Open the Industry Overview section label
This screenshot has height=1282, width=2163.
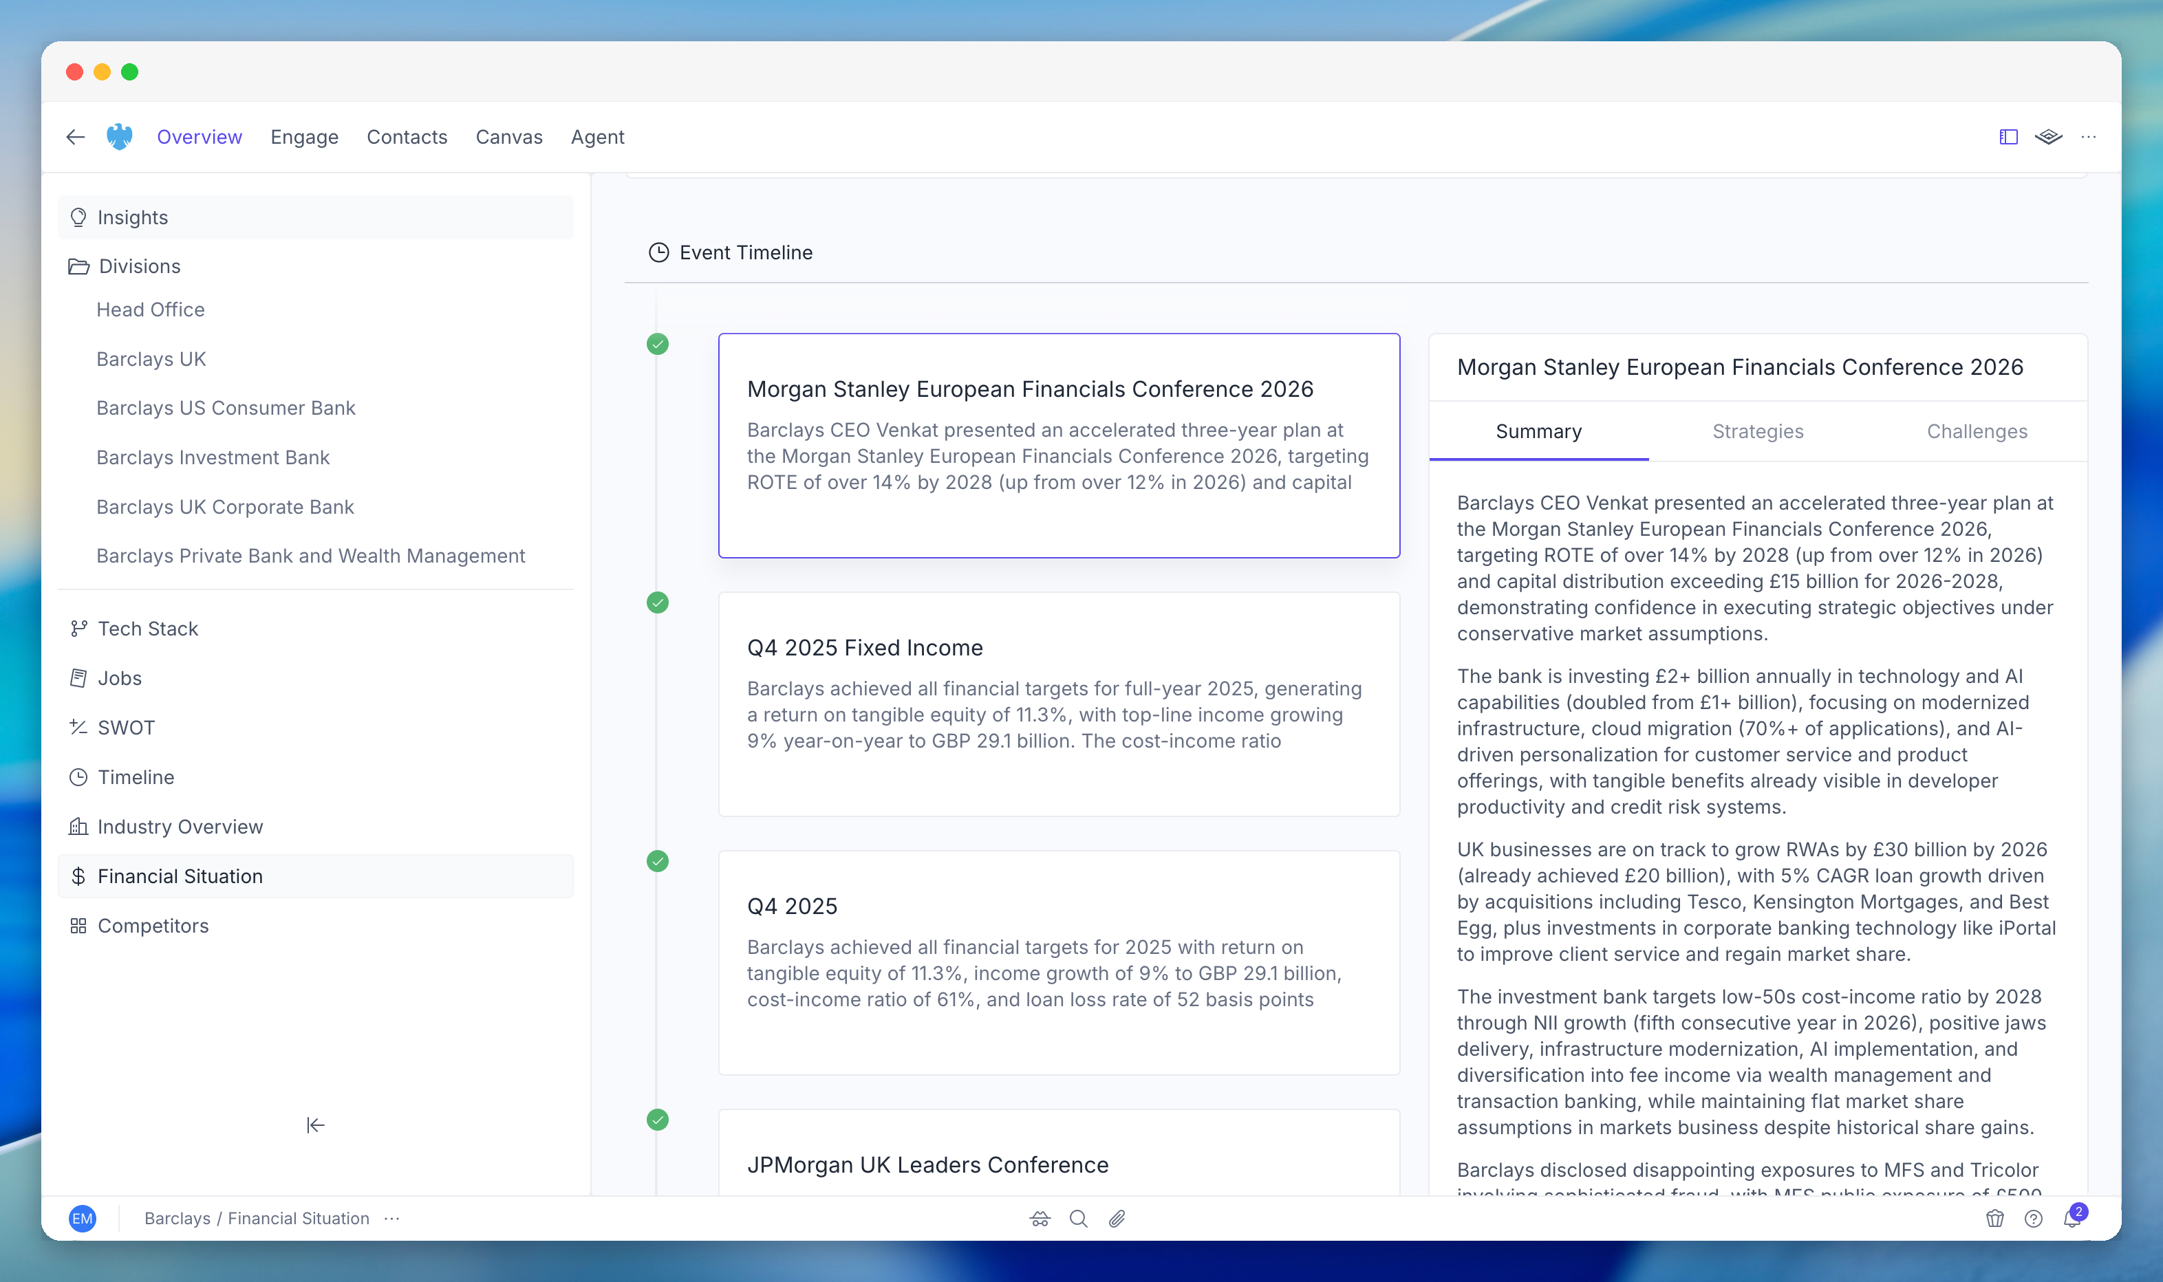tap(180, 826)
